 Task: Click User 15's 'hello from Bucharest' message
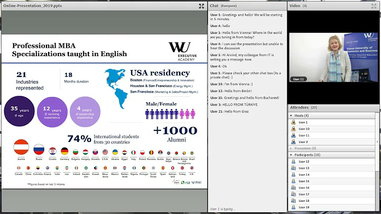244,98
